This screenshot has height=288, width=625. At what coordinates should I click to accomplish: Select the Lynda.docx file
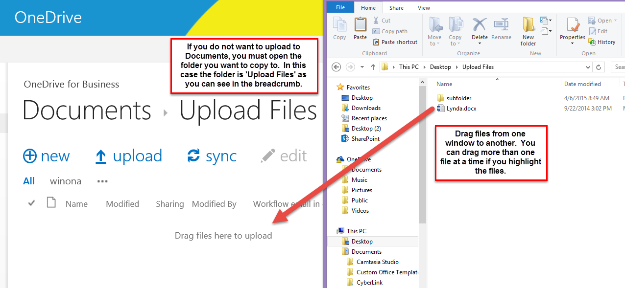tap(461, 109)
